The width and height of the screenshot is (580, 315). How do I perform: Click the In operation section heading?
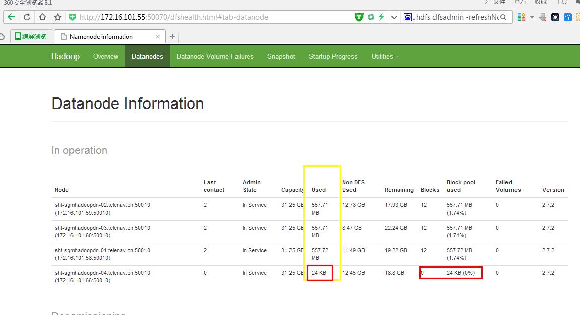pyautogui.click(x=79, y=150)
